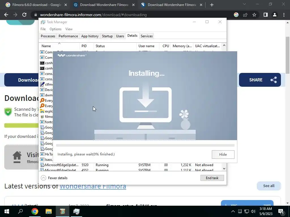This screenshot has height=217, width=290.
Task: Switch to Filmora 6.6.0 download Google tab
Action: tap(37, 5)
